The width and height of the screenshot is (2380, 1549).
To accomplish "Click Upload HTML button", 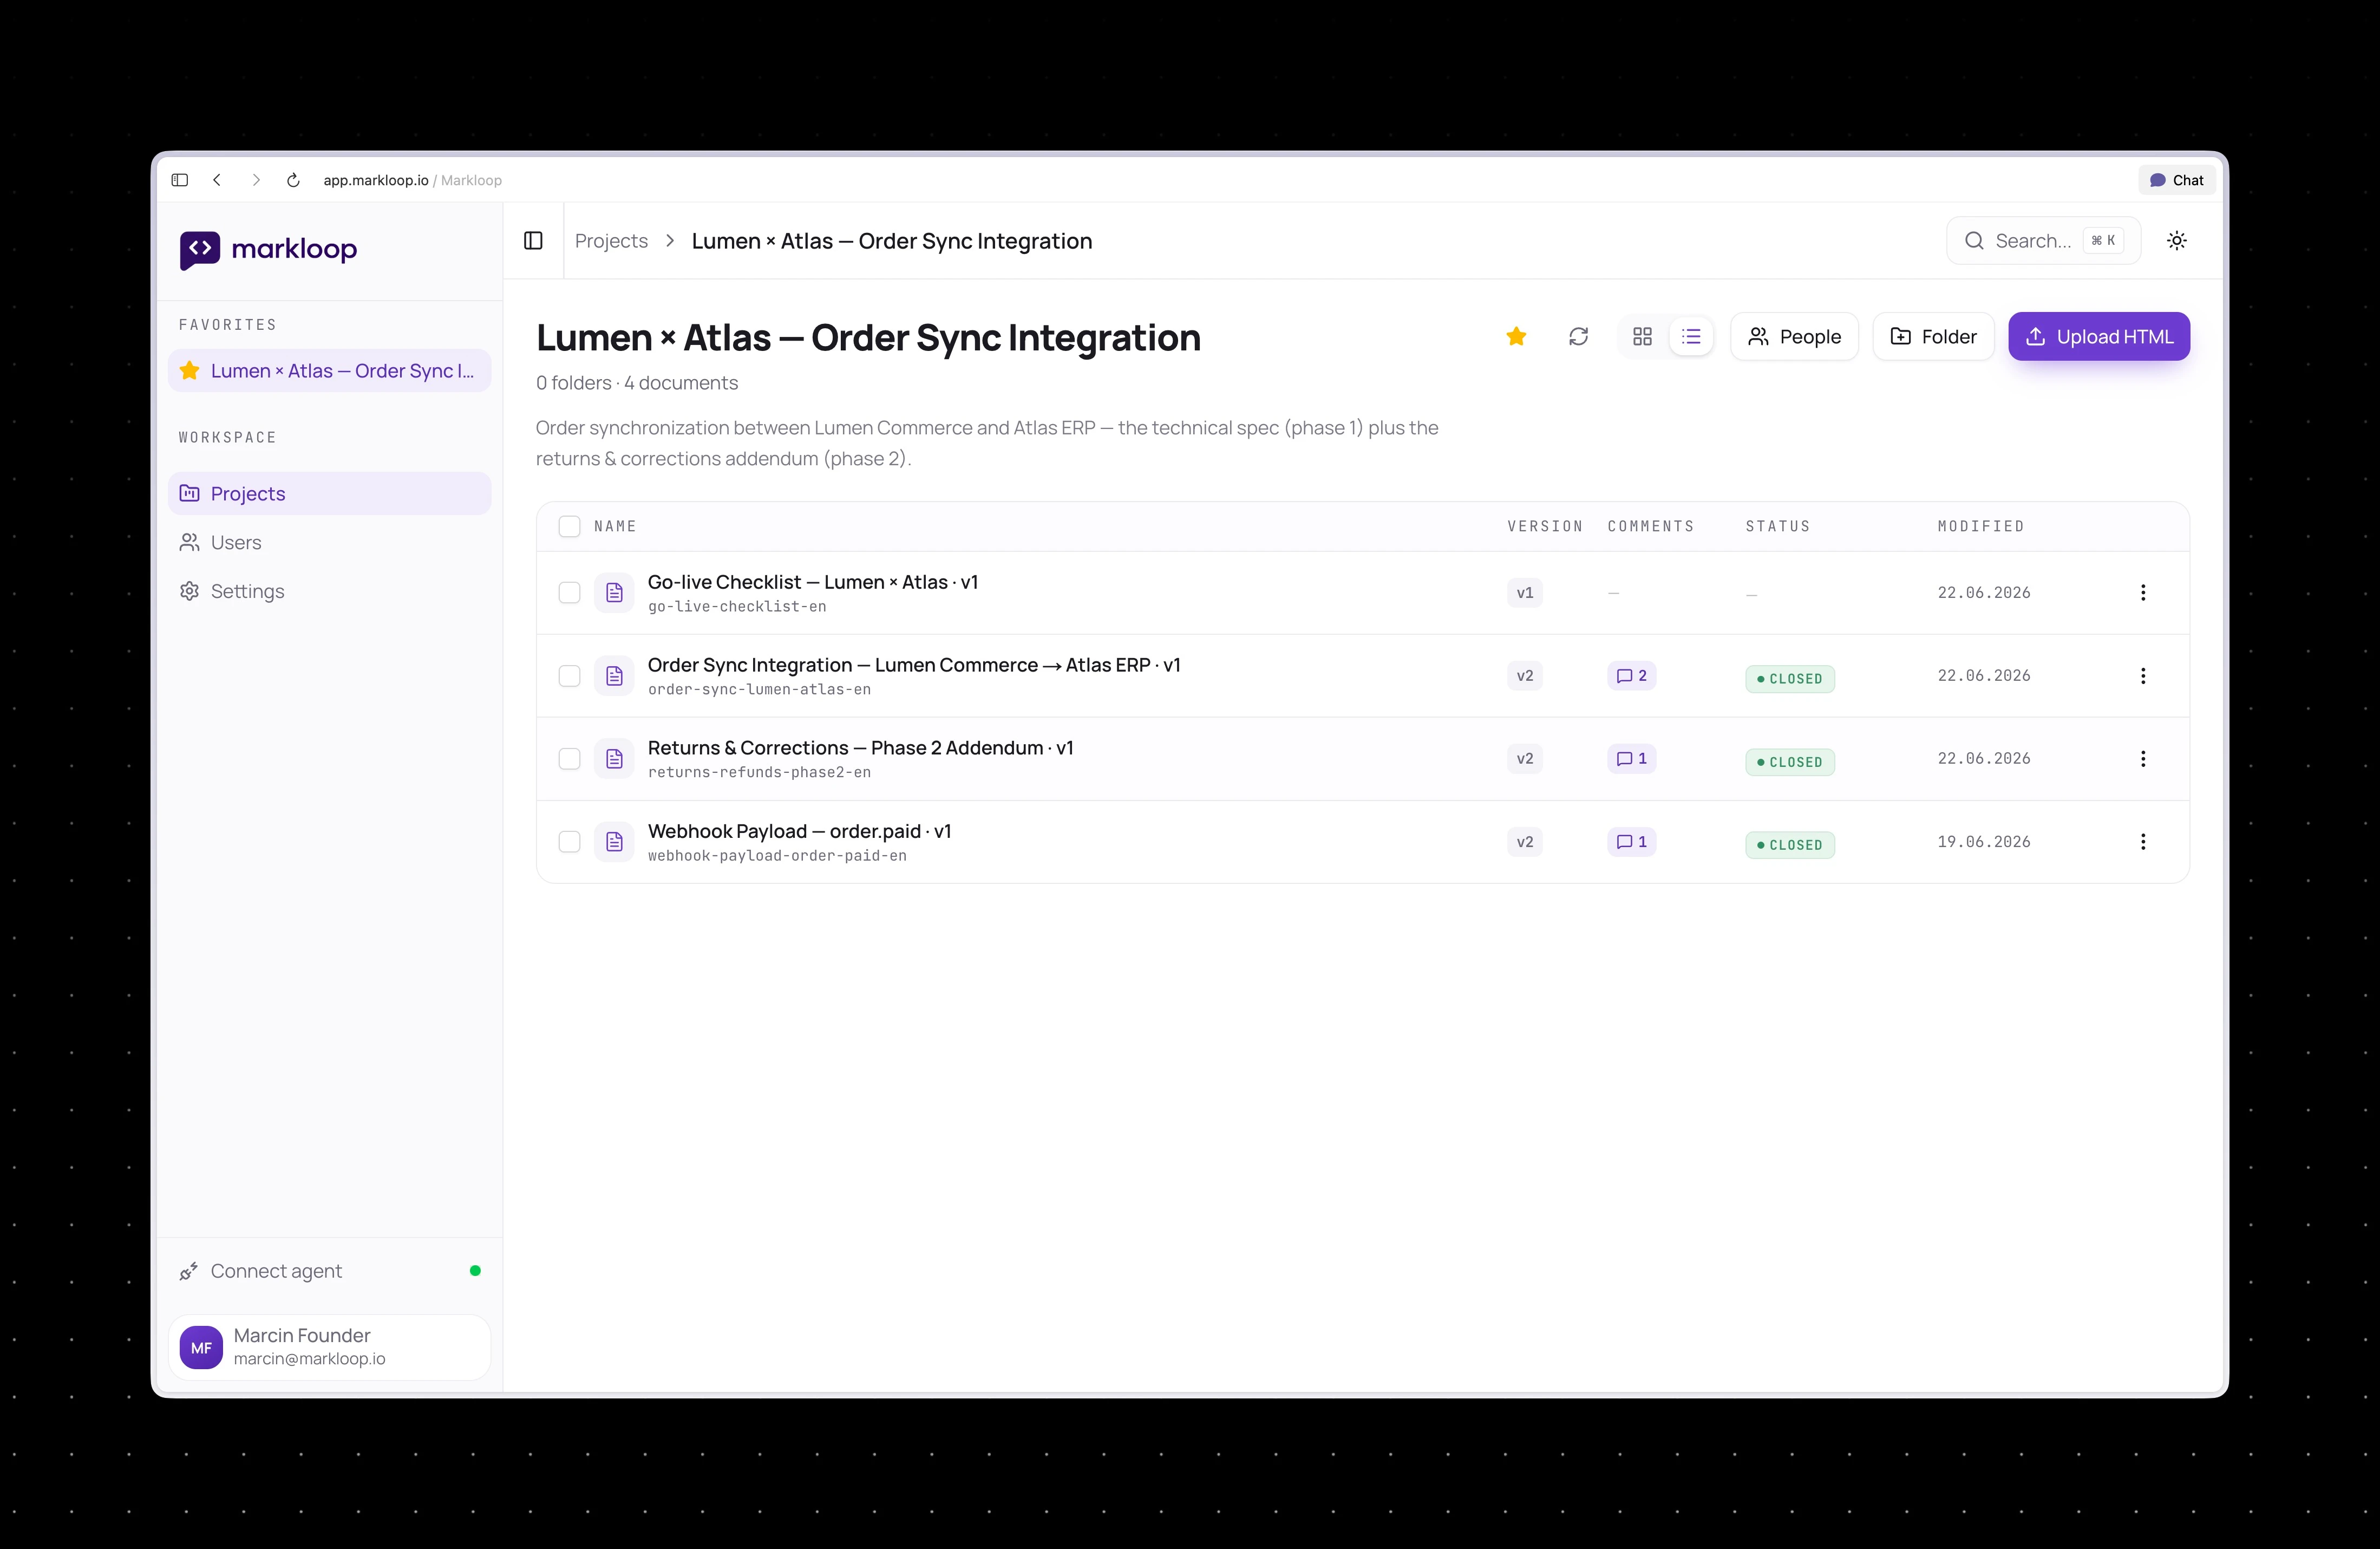I will point(2099,336).
